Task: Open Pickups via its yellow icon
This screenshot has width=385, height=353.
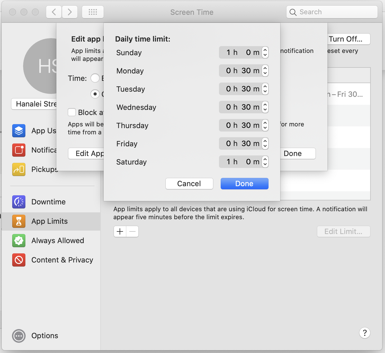Action: click(x=19, y=169)
